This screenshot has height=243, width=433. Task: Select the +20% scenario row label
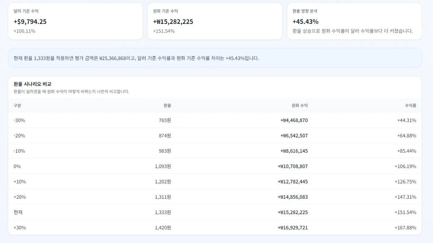pos(20,197)
